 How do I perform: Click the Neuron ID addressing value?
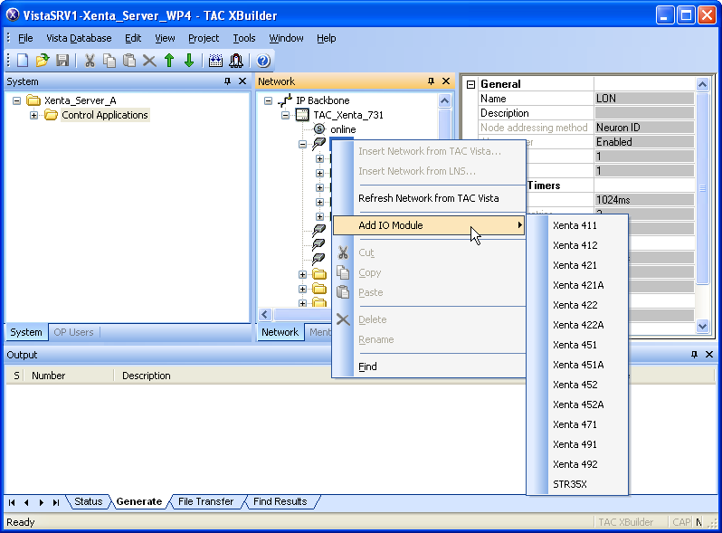[x=644, y=128]
